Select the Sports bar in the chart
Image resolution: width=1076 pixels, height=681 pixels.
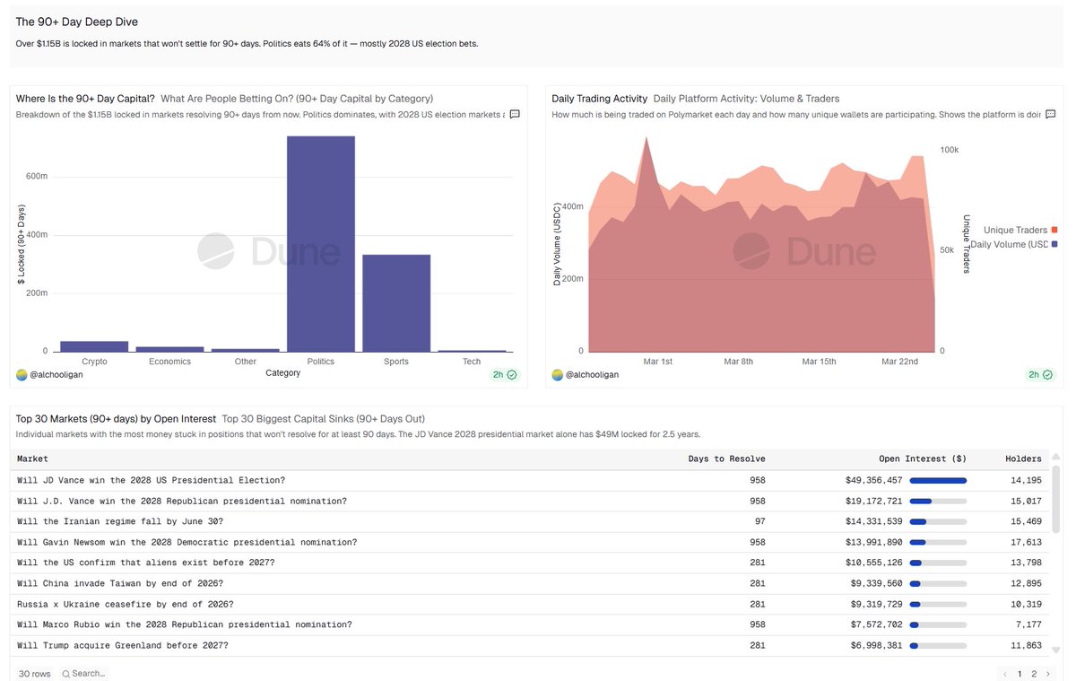[x=396, y=303]
